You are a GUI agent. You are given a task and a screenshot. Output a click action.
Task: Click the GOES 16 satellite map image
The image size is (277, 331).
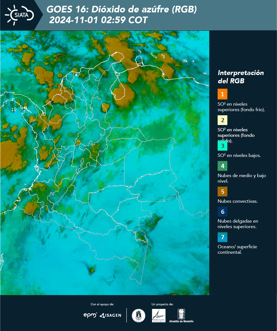click(105, 163)
